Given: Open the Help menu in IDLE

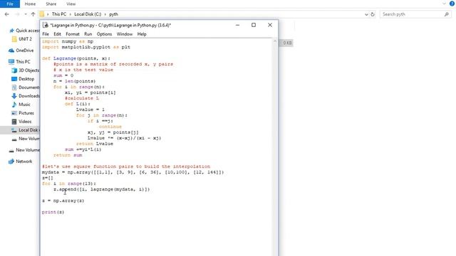Looking at the screenshot, I should point(142,34).
